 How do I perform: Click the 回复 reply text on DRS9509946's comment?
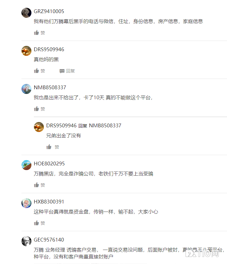[71, 71]
